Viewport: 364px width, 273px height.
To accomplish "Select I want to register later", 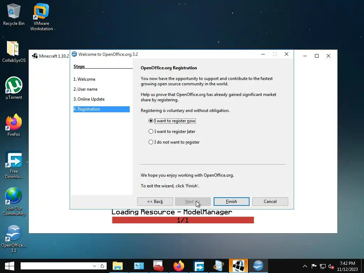I will click(172, 132).
